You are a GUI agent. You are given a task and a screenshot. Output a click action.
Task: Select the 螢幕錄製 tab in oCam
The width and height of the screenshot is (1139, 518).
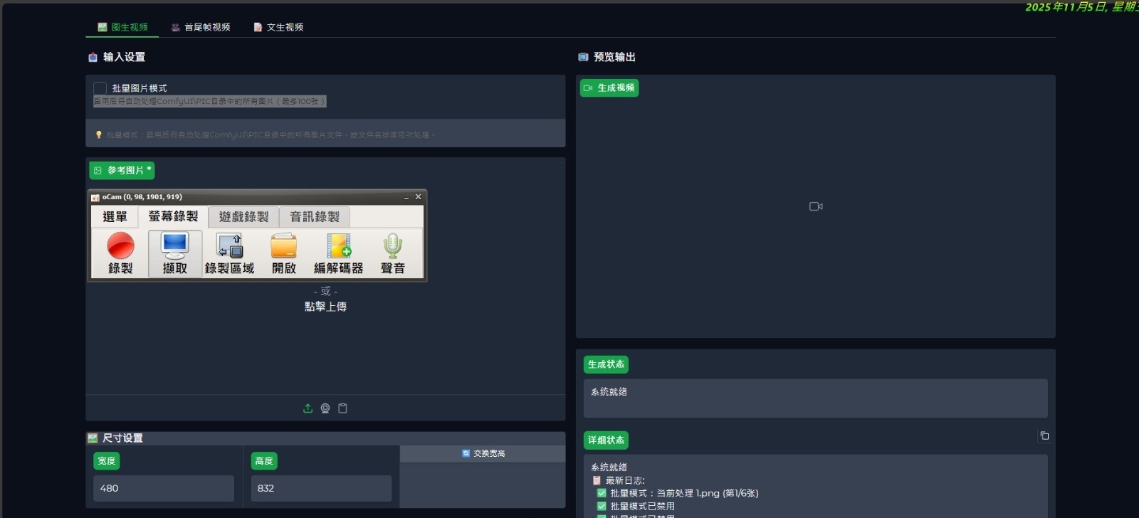pyautogui.click(x=173, y=216)
